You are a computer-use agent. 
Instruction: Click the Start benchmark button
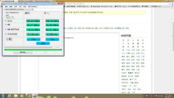click(x=23, y=52)
